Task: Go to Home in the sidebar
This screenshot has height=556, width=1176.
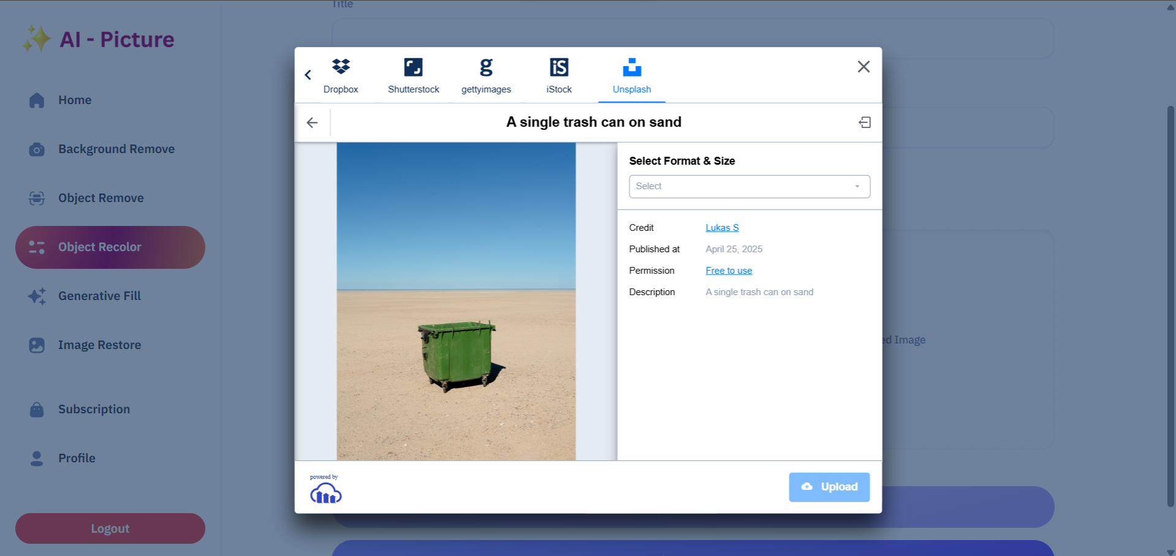Action: [x=110, y=100]
